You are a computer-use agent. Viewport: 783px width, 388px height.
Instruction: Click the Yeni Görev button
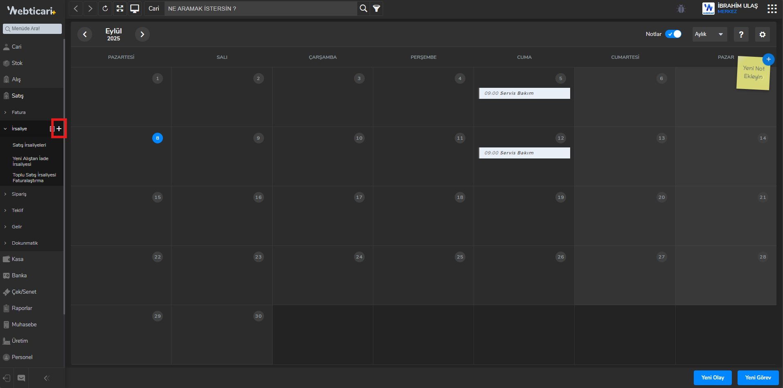[758, 377]
